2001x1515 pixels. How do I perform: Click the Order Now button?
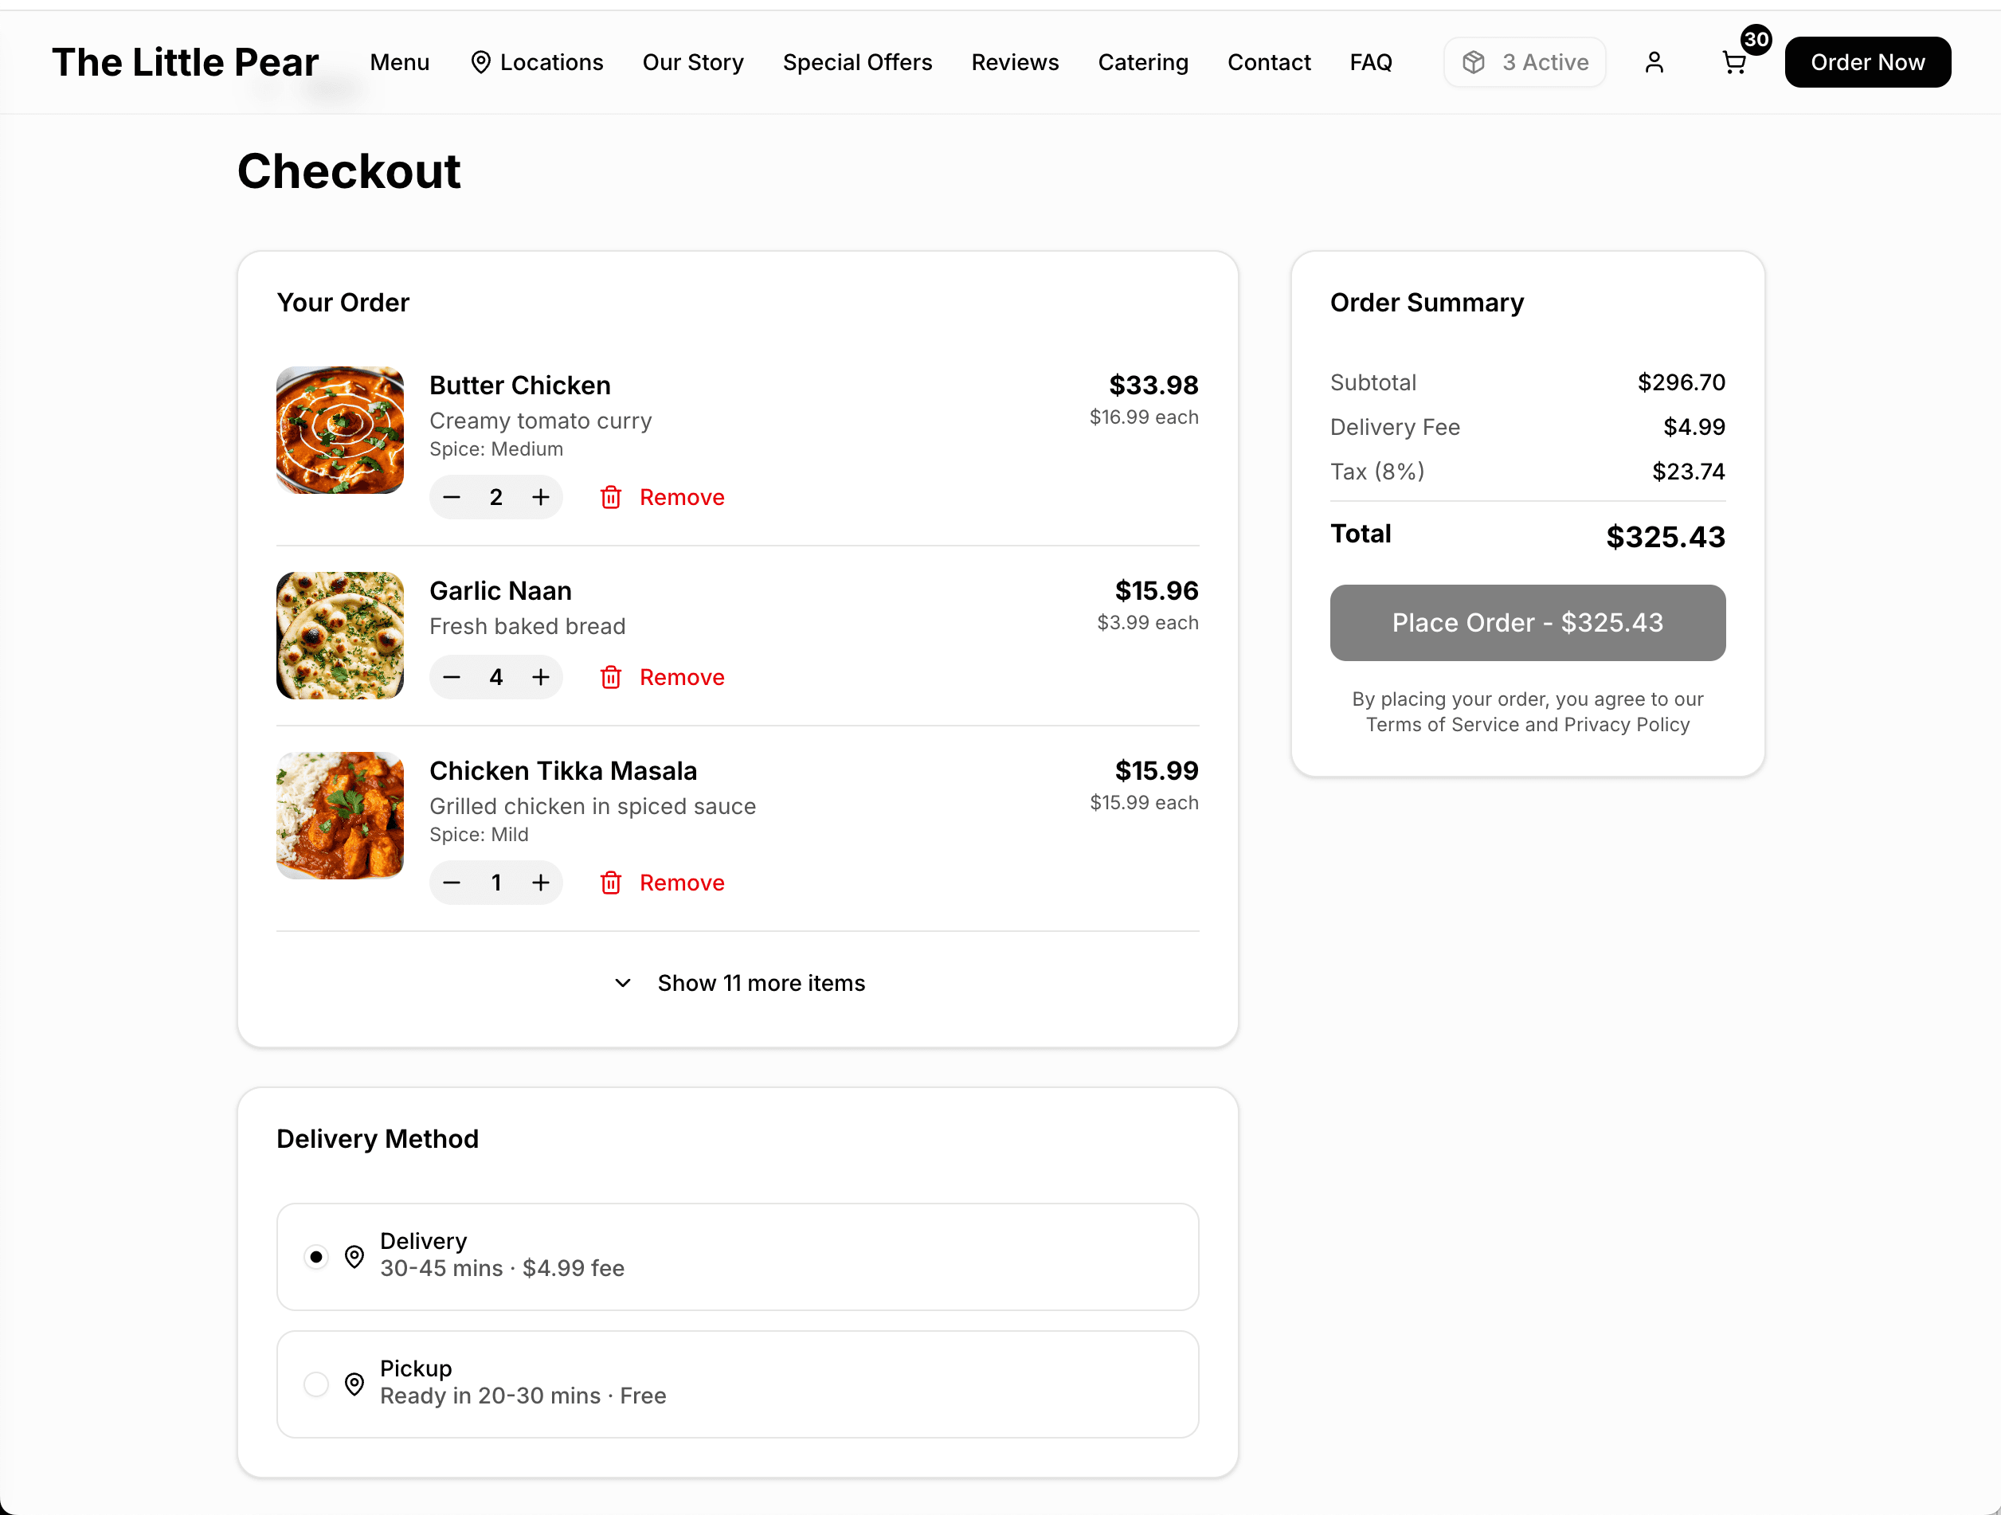click(x=1867, y=61)
